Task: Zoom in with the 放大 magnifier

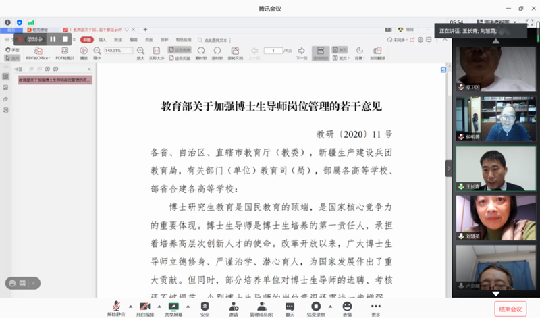Action: 140,54
